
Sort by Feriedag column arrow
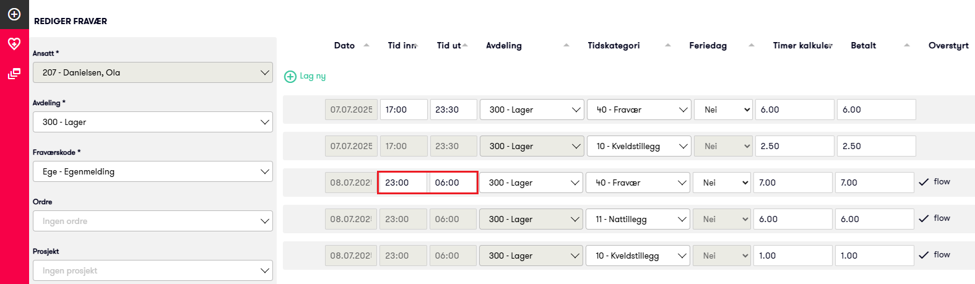tap(751, 45)
